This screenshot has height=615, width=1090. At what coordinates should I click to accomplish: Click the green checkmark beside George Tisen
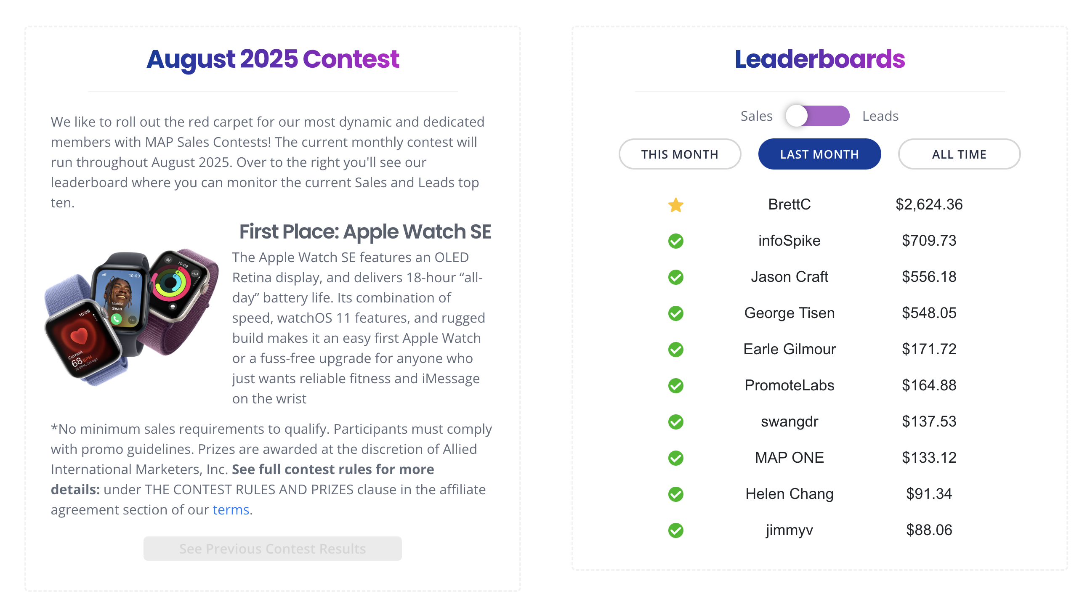point(675,313)
